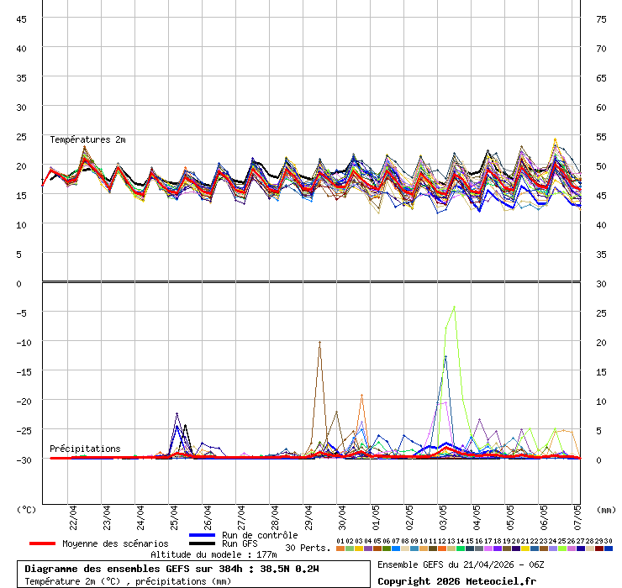This screenshot has width=622, height=588.
Task: Click the (°C) unit label on left axis
Action: click(26, 509)
